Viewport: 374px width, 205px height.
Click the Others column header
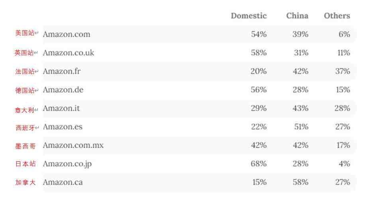click(x=337, y=16)
